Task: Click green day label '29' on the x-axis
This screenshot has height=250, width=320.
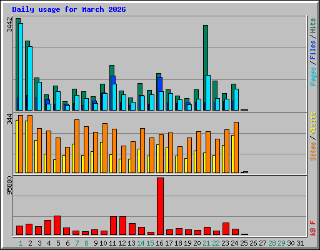Action: 281,243
